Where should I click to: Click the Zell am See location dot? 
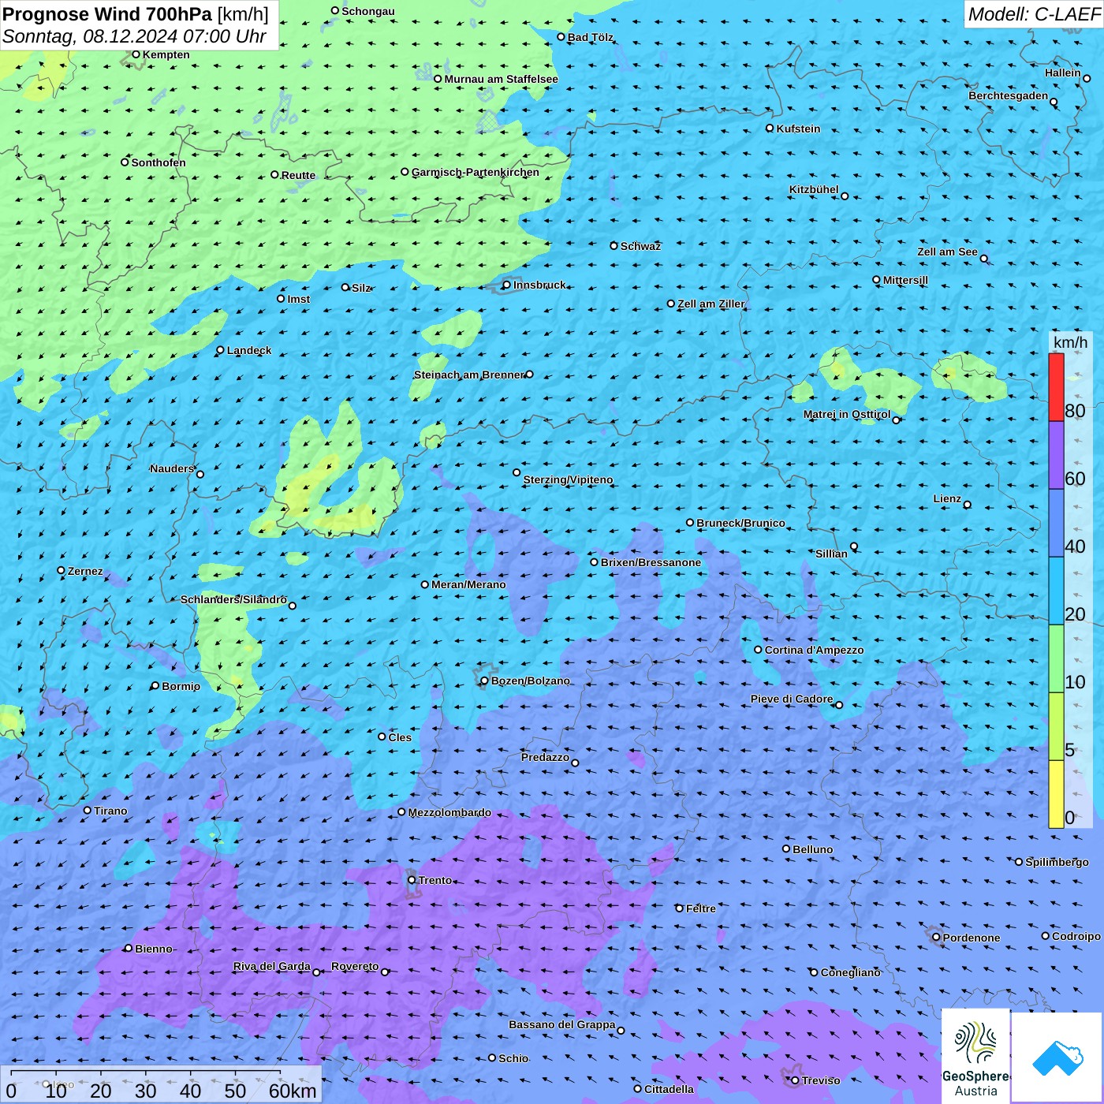pos(984,259)
